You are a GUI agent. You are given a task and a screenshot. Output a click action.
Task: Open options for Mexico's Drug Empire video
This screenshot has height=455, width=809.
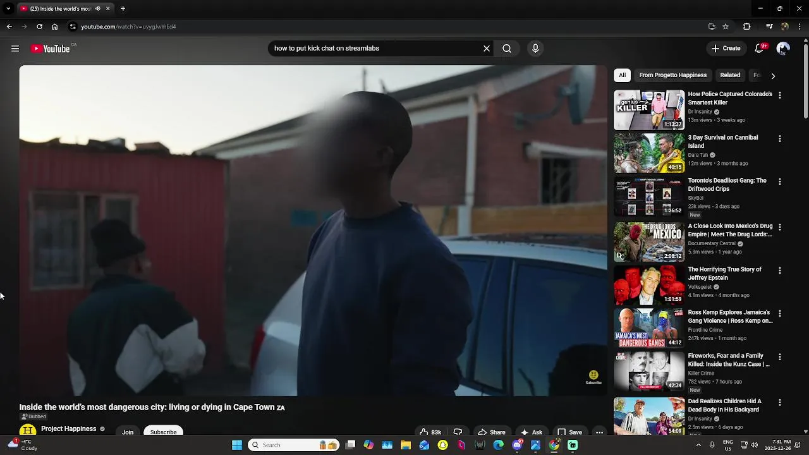(x=779, y=227)
